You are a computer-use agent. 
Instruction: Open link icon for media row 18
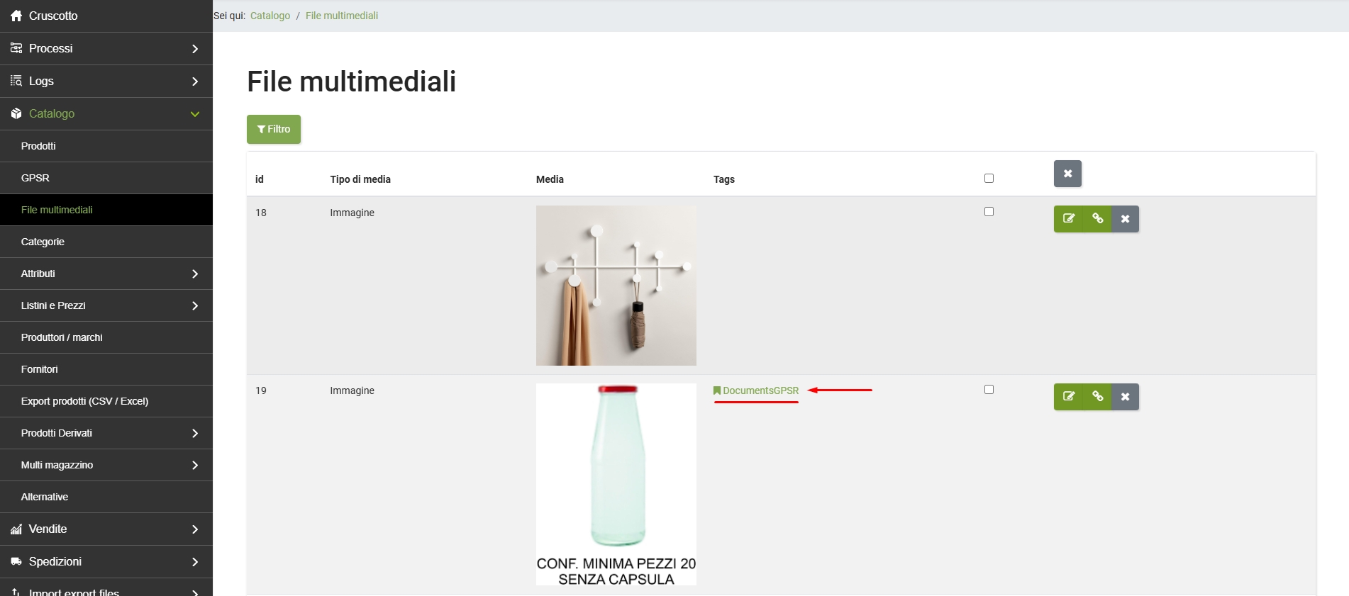[x=1097, y=219]
